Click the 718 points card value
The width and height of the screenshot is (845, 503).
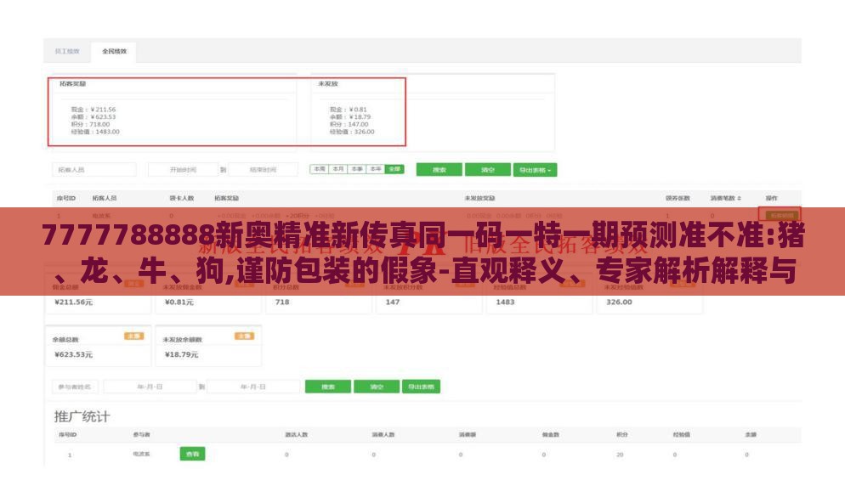282,302
